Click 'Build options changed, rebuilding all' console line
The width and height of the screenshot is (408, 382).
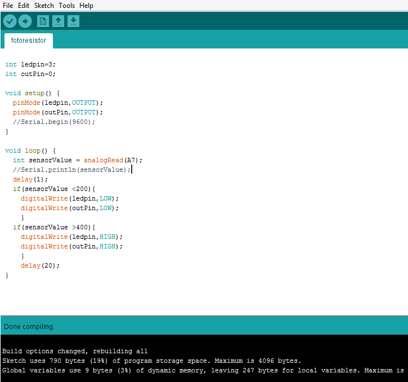[x=75, y=351]
